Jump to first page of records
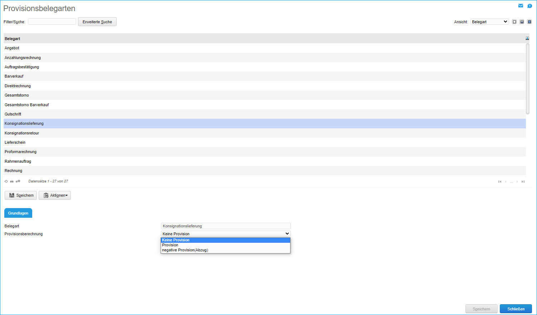This screenshot has width=537, height=315. (x=500, y=182)
